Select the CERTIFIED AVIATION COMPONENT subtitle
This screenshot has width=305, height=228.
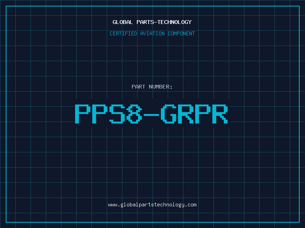(x=152, y=33)
